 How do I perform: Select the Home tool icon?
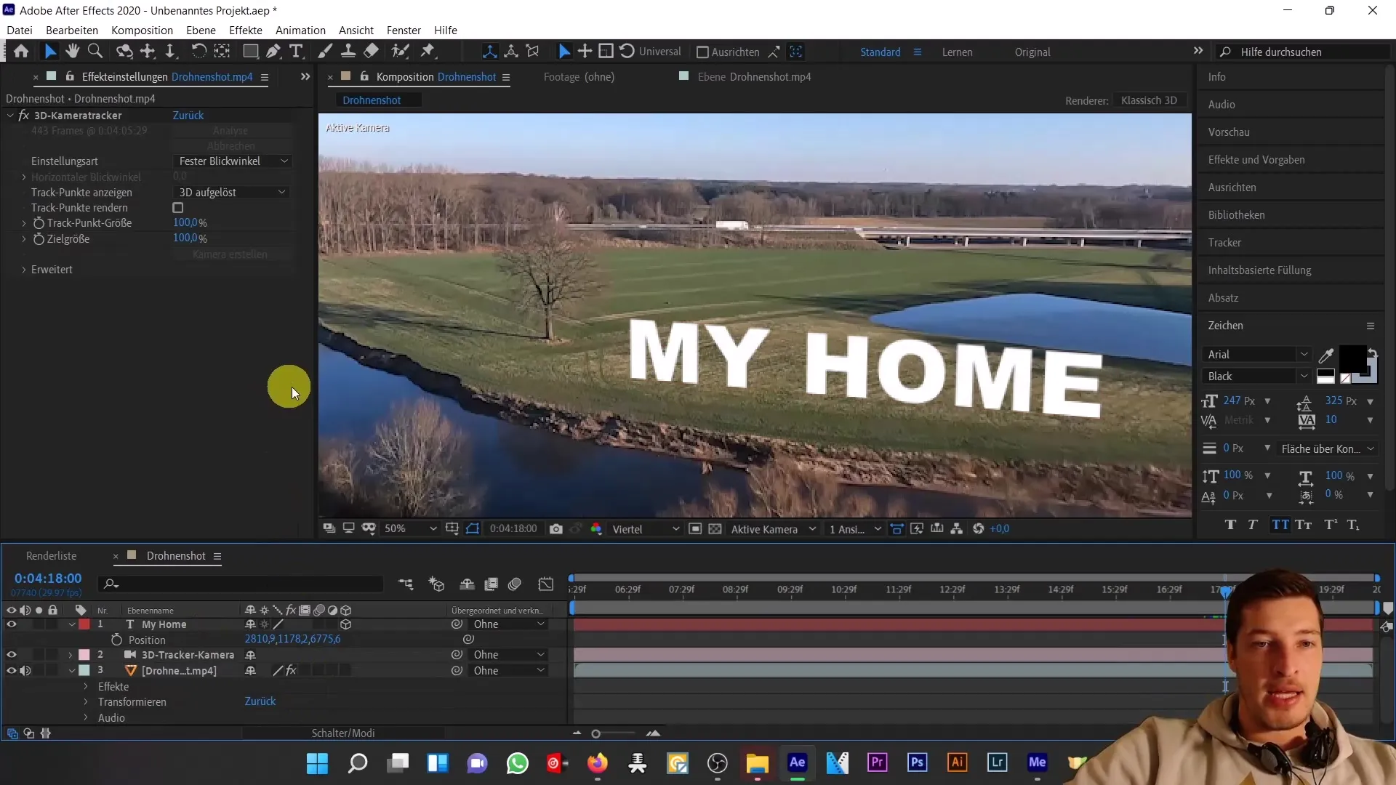click(21, 52)
